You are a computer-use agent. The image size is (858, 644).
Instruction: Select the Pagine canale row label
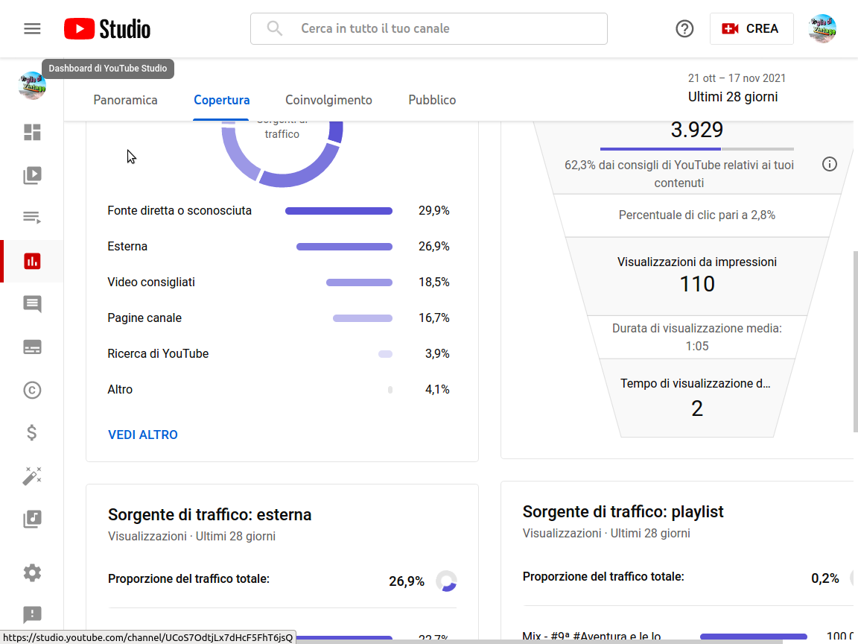(x=144, y=318)
